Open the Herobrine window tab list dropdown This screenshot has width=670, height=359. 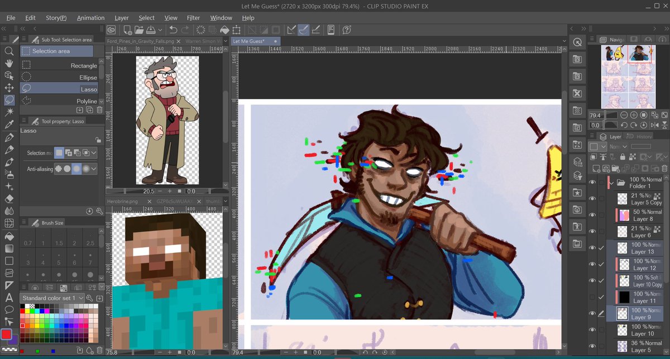pos(225,202)
